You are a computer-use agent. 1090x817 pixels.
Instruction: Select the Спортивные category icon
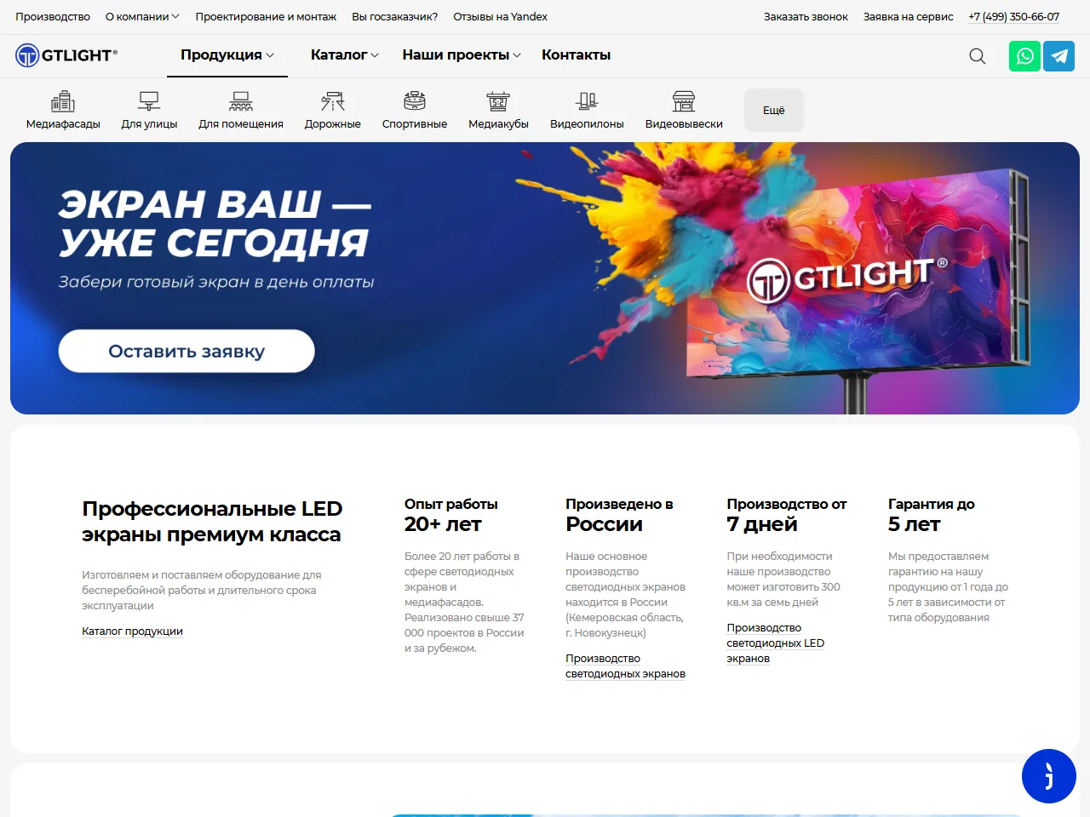click(x=415, y=101)
